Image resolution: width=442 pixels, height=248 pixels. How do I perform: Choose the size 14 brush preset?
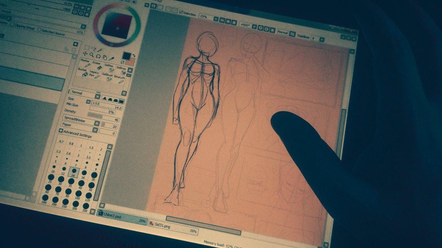point(74,171)
